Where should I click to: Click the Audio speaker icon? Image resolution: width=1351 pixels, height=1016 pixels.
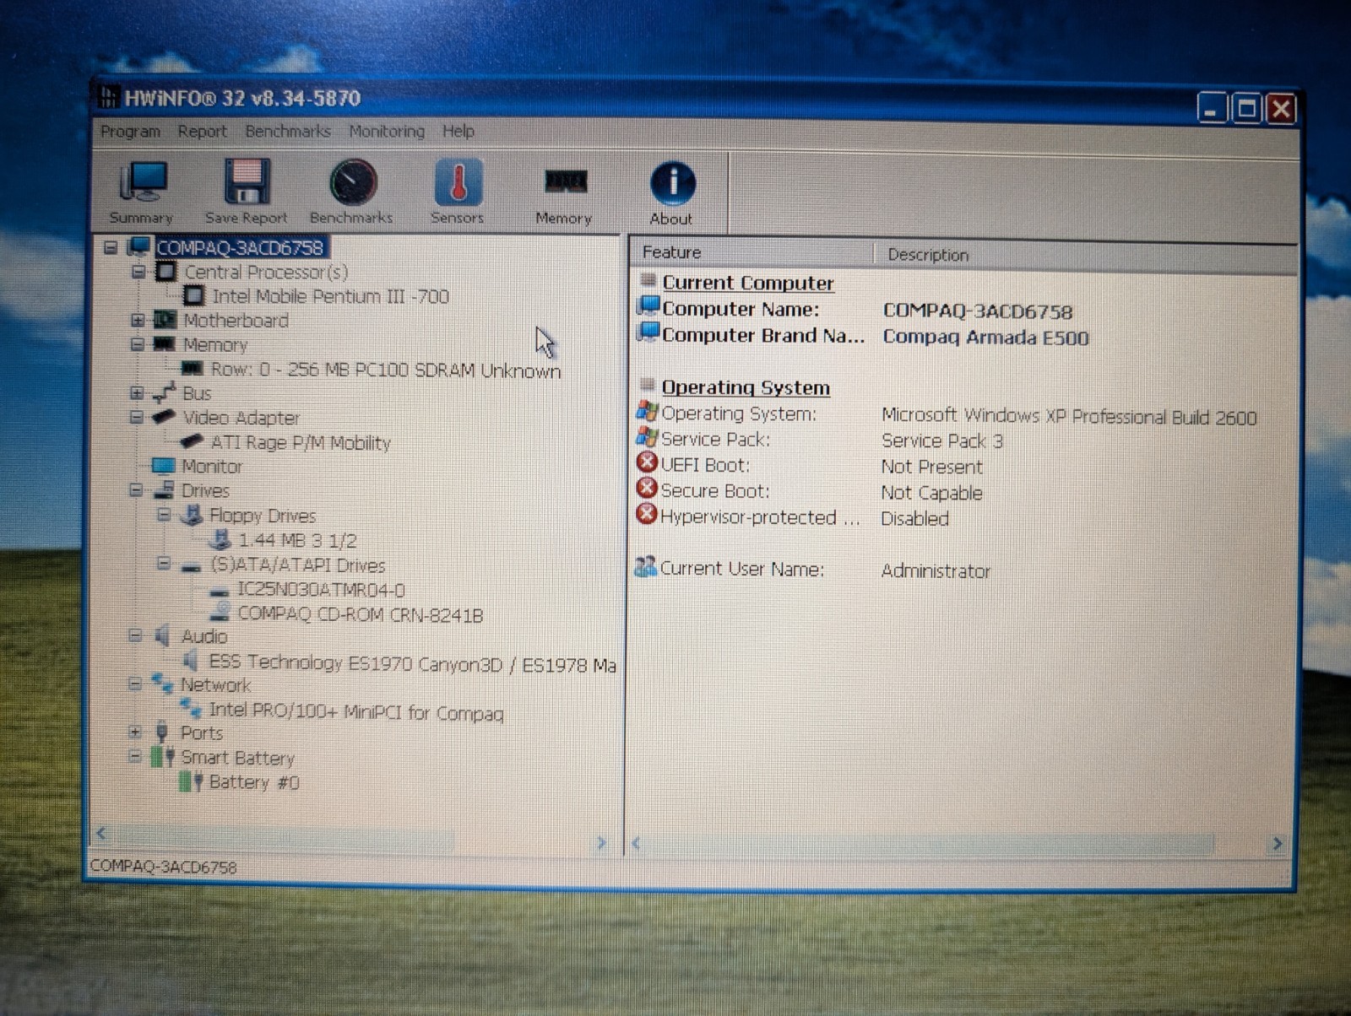tap(162, 635)
